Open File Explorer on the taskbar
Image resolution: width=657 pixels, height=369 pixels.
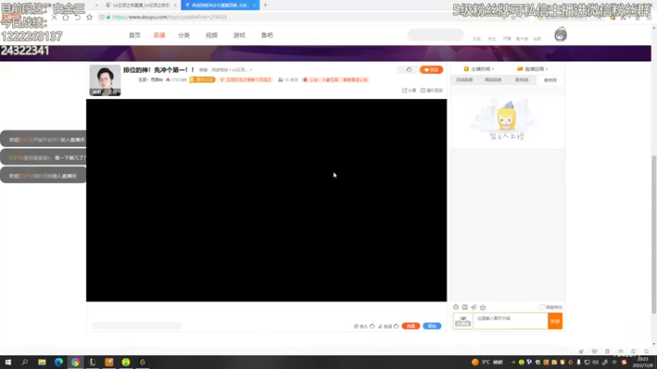[x=42, y=362]
